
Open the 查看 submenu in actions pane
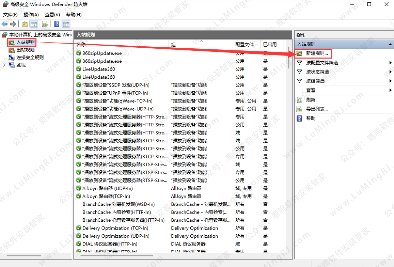[x=311, y=91]
